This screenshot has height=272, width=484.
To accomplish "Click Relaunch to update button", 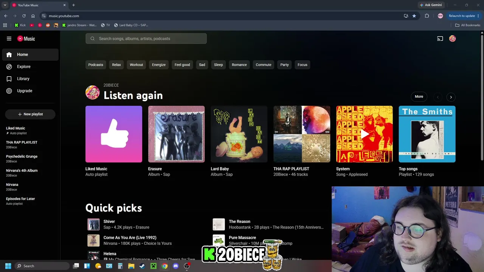I will (x=464, y=16).
